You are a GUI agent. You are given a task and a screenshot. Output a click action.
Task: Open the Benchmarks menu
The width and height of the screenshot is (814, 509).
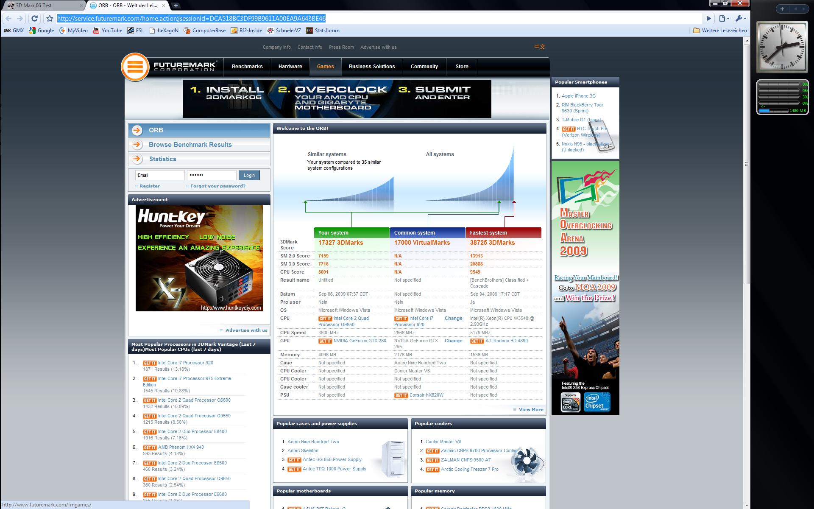pos(247,67)
